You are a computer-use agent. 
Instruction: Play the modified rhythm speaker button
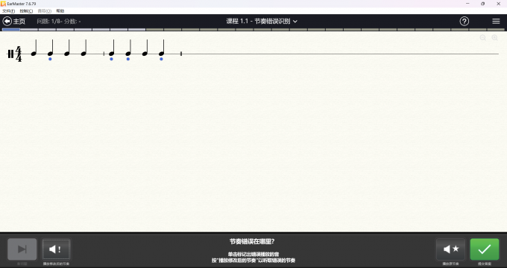pyautogui.click(x=56, y=249)
